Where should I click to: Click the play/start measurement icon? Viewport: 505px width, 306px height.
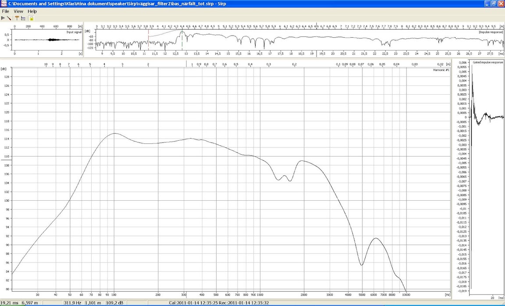[x=3, y=18]
